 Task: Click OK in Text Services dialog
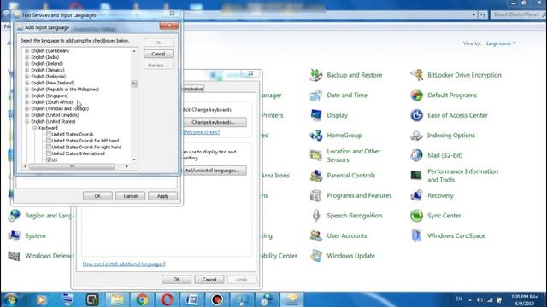point(97,196)
